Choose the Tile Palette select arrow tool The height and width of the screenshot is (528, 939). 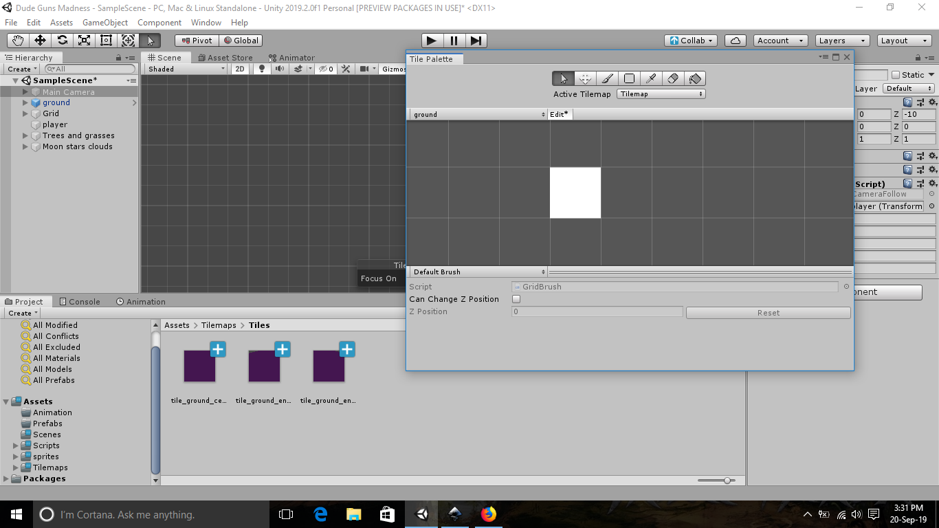pos(563,78)
